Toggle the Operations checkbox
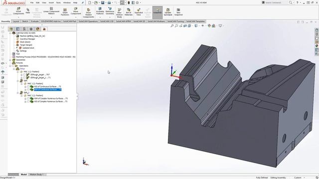This screenshot has height=179, width=319. pos(13,66)
